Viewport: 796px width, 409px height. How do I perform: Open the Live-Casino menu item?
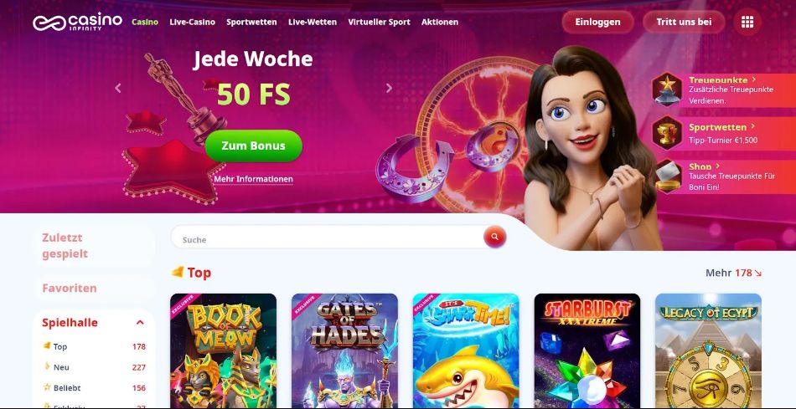tap(193, 23)
